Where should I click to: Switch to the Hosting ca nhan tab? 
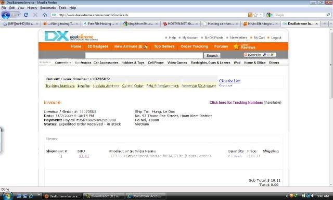coord(220,24)
